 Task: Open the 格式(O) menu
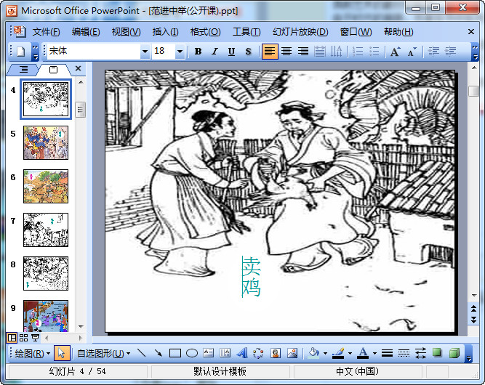tap(205, 32)
